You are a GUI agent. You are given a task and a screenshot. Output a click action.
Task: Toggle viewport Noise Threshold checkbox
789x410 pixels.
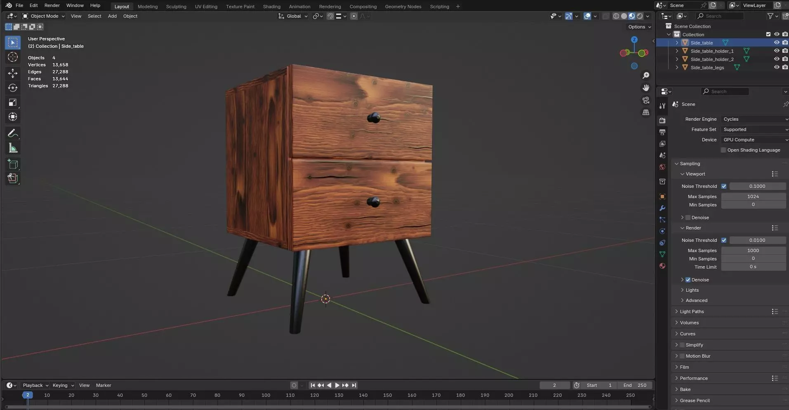pos(724,186)
